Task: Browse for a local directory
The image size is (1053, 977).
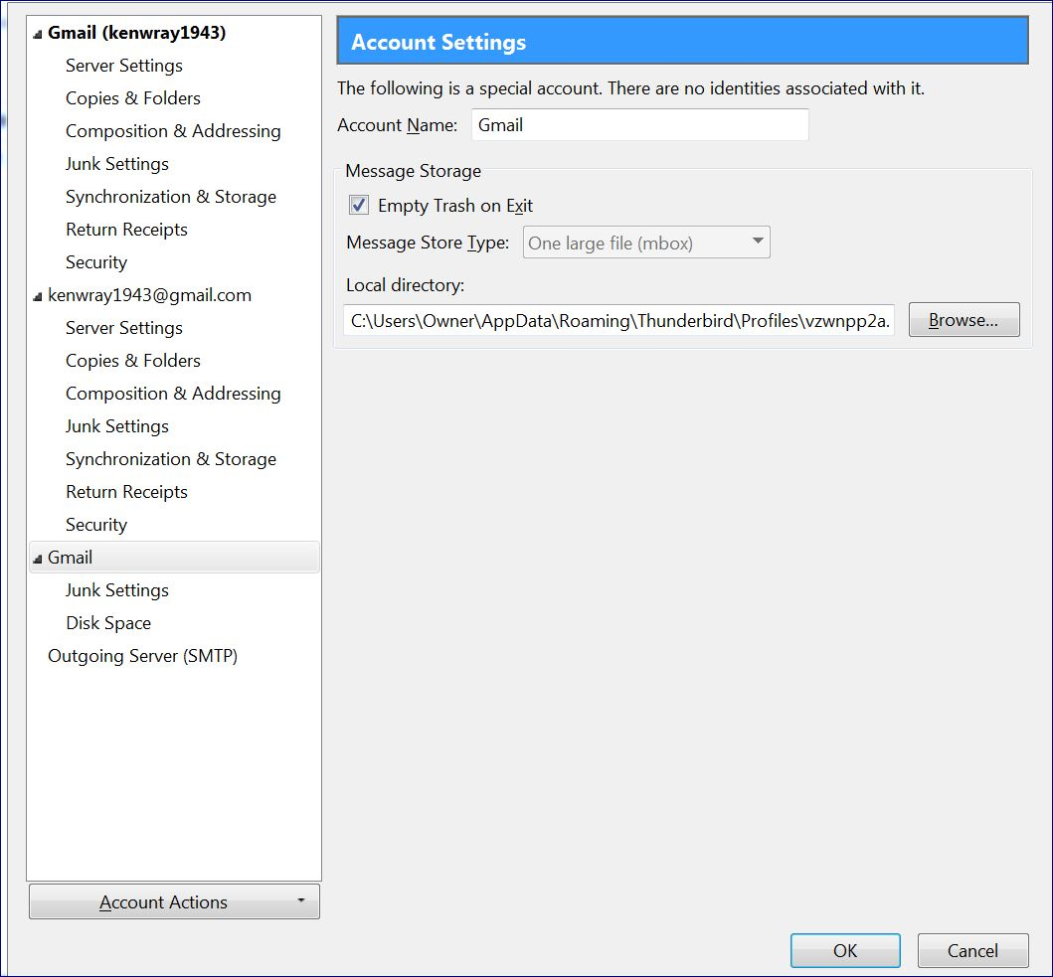Action: 964,320
